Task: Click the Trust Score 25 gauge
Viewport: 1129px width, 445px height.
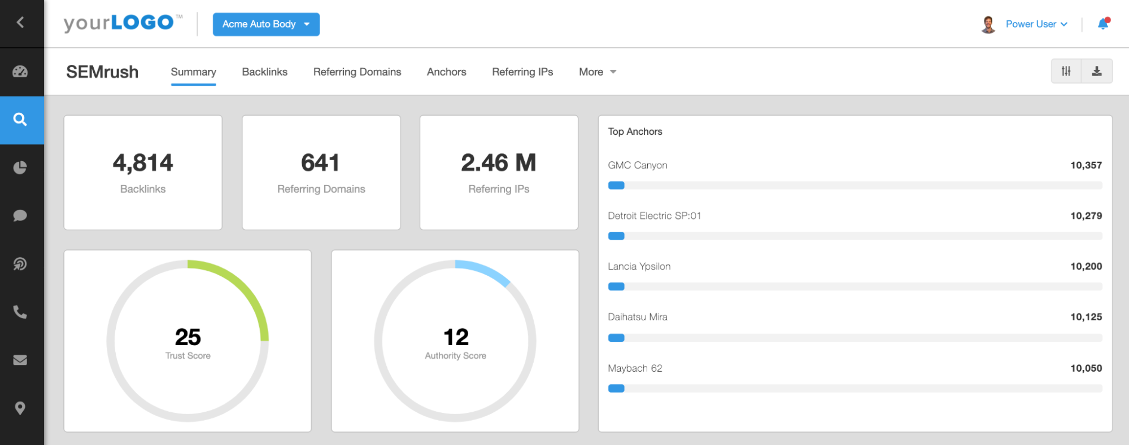Action: (x=188, y=341)
